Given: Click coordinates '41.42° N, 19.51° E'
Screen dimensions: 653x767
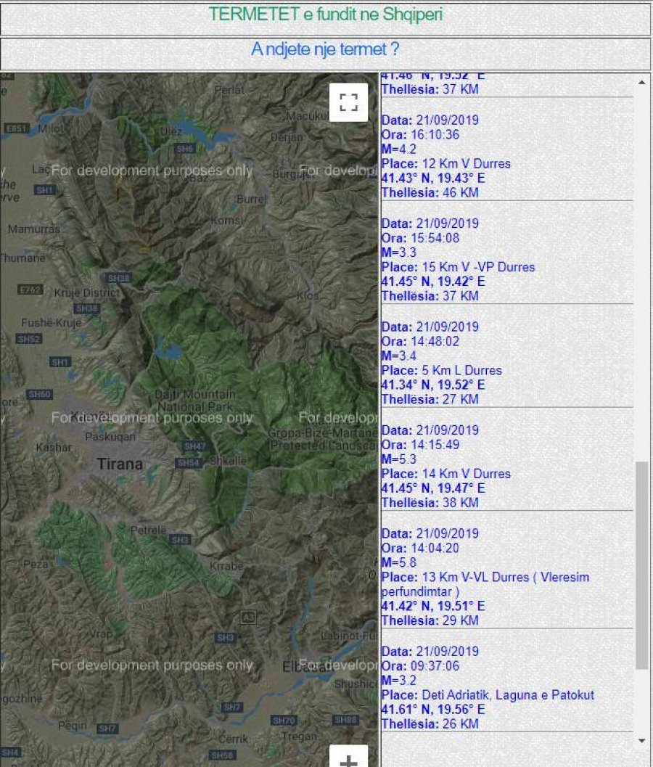Looking at the screenshot, I should tap(433, 606).
